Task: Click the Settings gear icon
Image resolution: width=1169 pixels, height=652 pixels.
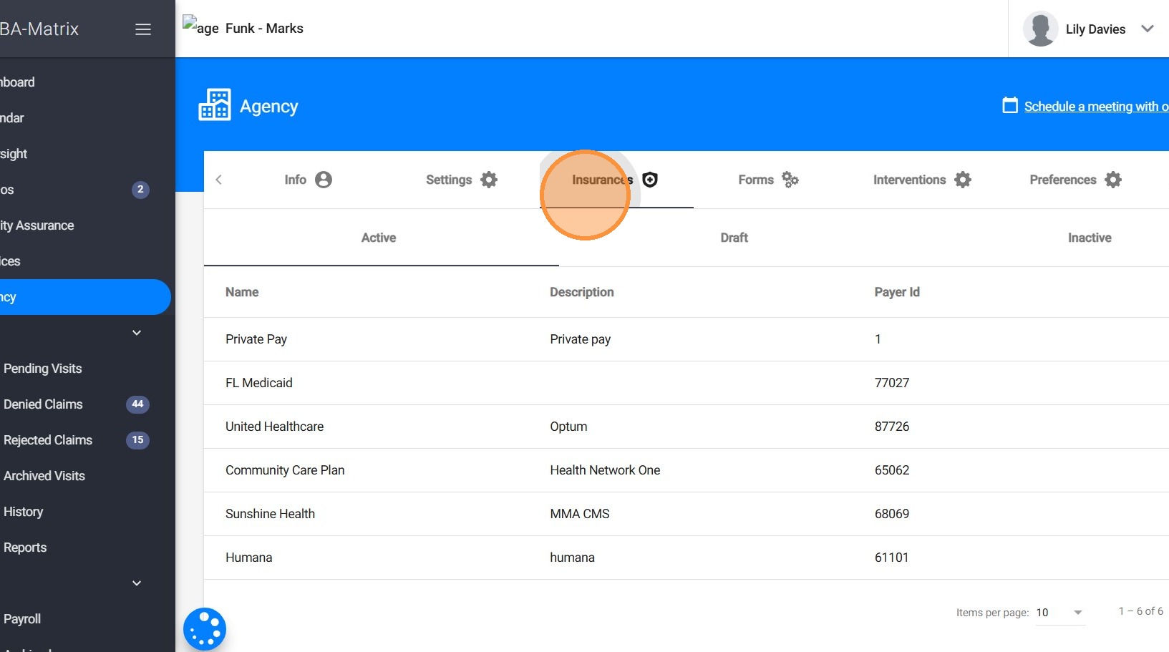Action: 489,180
